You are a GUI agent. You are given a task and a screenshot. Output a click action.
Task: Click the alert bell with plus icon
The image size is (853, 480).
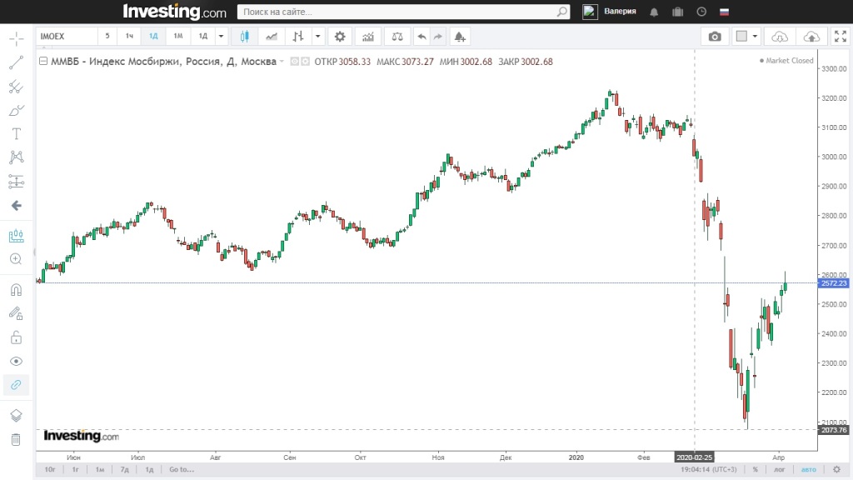click(x=460, y=37)
